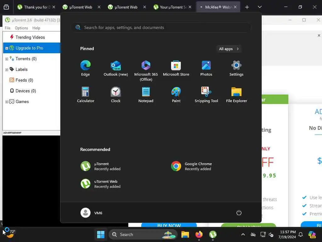Launch the Paint app
This screenshot has height=242, width=322.
click(x=176, y=95)
